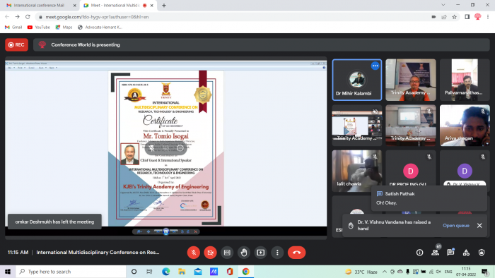This screenshot has height=278, width=495.
Task: Open the YouTube bookmark
Action: pos(38,28)
